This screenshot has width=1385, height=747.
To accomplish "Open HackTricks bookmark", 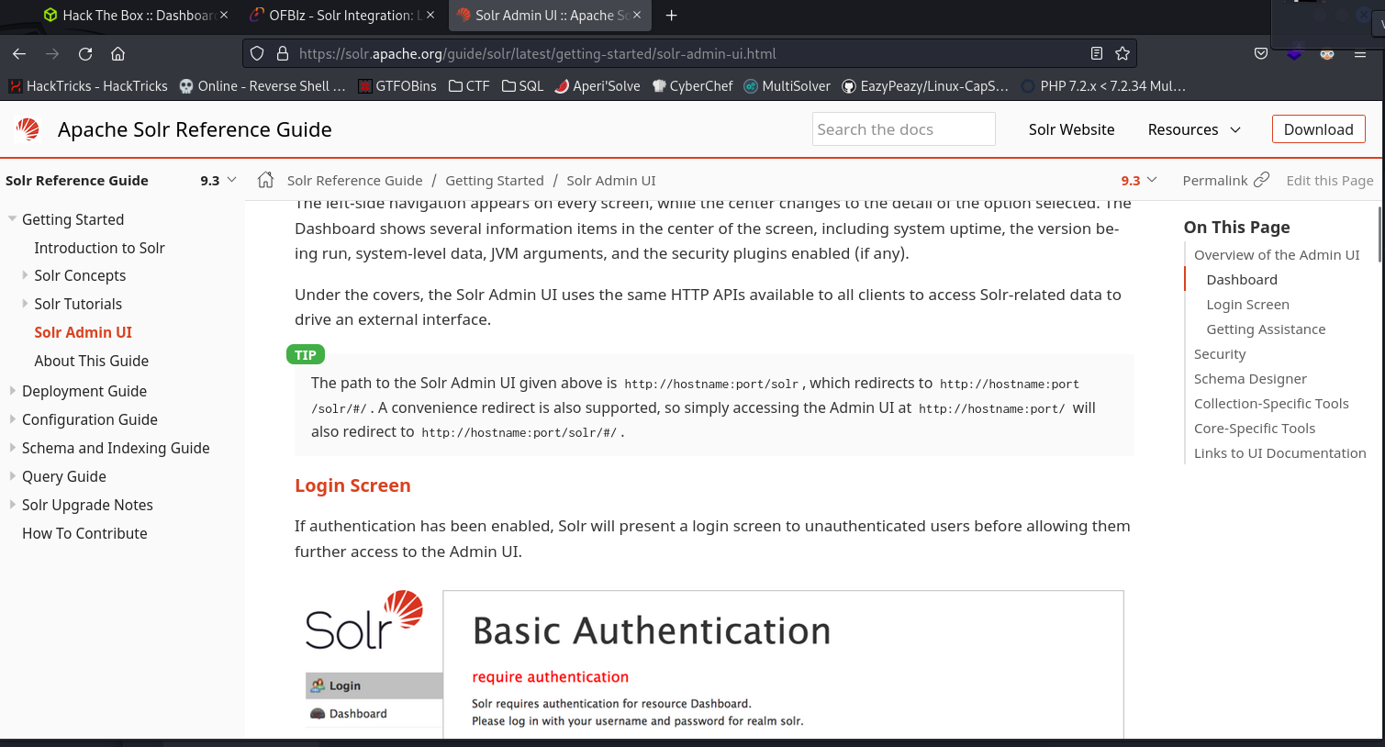I will click(88, 86).
